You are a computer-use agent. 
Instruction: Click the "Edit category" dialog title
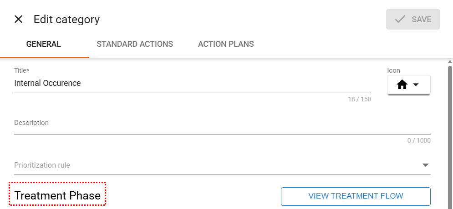click(66, 20)
